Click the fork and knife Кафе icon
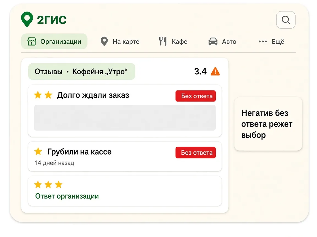This screenshot has width=317, height=237. [163, 41]
